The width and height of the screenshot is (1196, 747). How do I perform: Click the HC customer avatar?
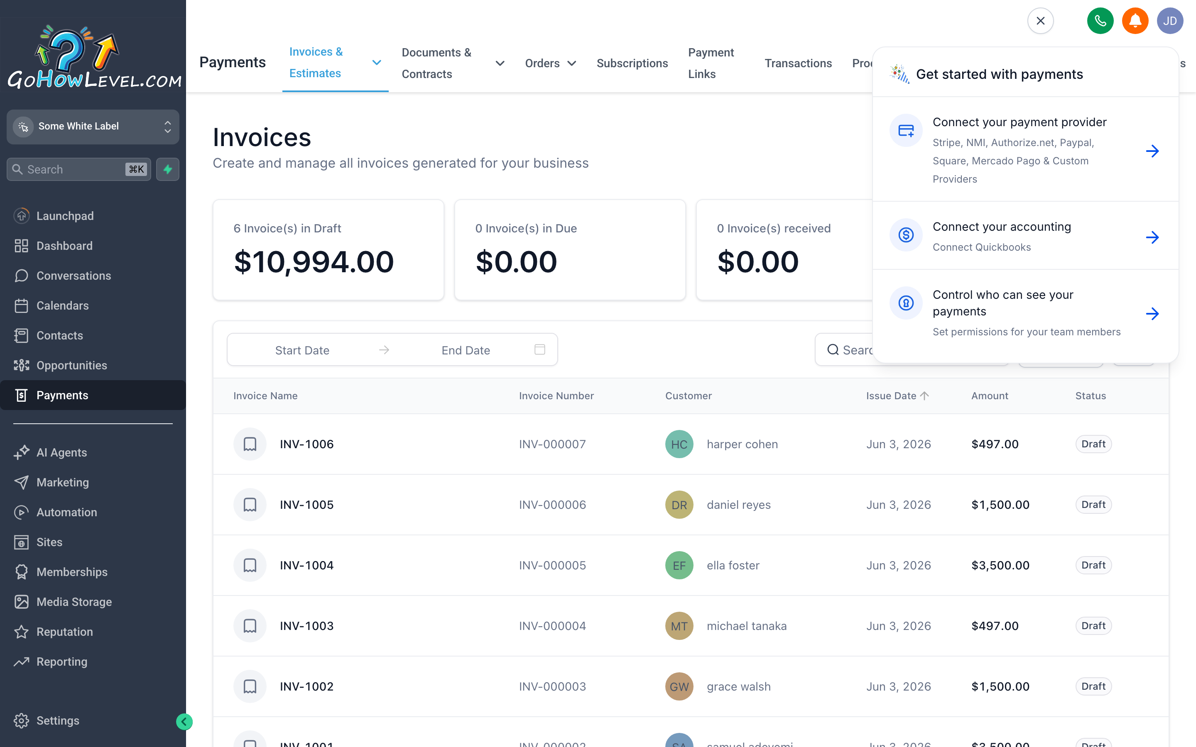(679, 444)
